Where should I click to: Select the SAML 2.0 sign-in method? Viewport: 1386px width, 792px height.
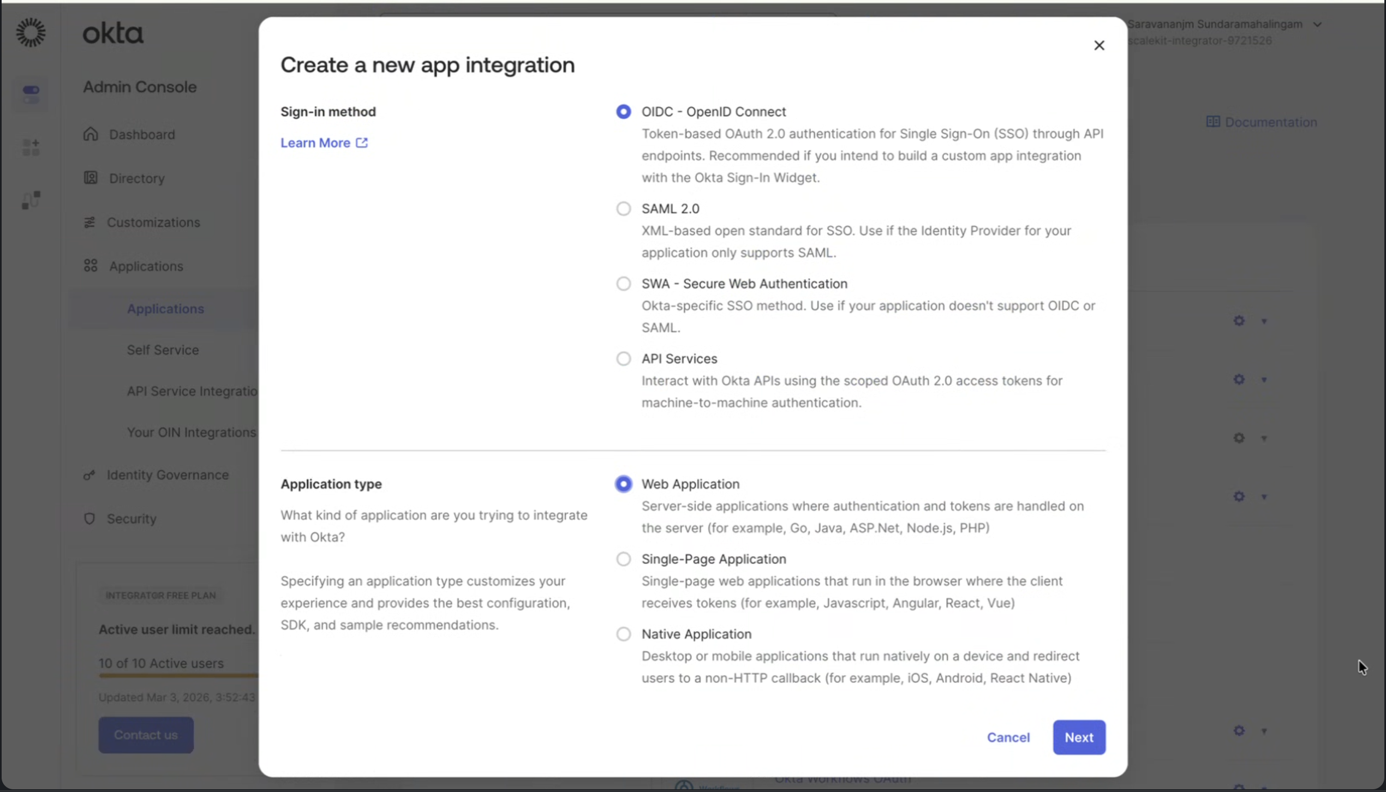(x=624, y=208)
